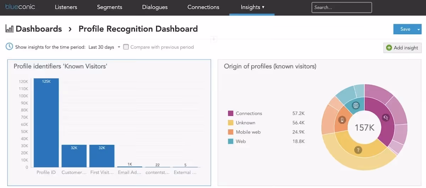
Task: Click the Unknown yellow legend swatch
Action: pos(230,123)
